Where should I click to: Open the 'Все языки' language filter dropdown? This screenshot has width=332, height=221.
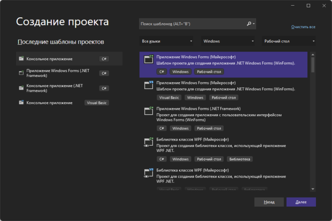(x=166, y=41)
